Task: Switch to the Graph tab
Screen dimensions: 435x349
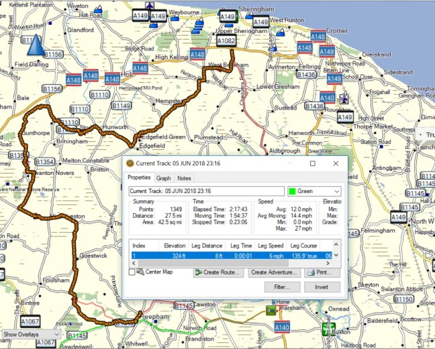Action: coord(163,178)
